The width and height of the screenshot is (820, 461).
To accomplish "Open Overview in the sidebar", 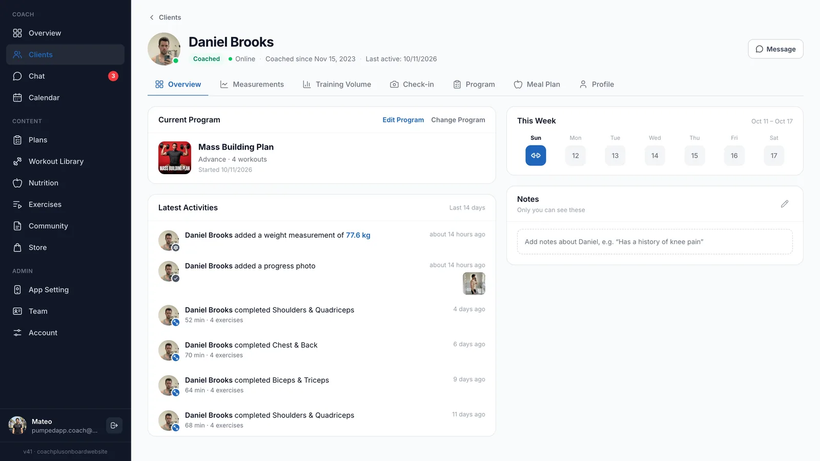I will (x=65, y=33).
